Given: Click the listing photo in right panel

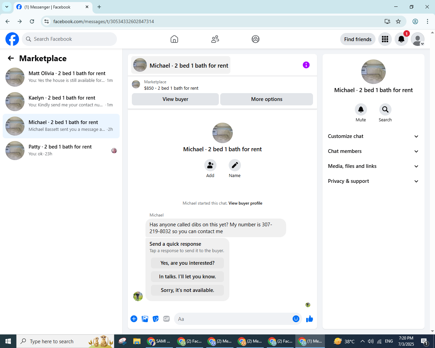Looking at the screenshot, I should pos(373,72).
